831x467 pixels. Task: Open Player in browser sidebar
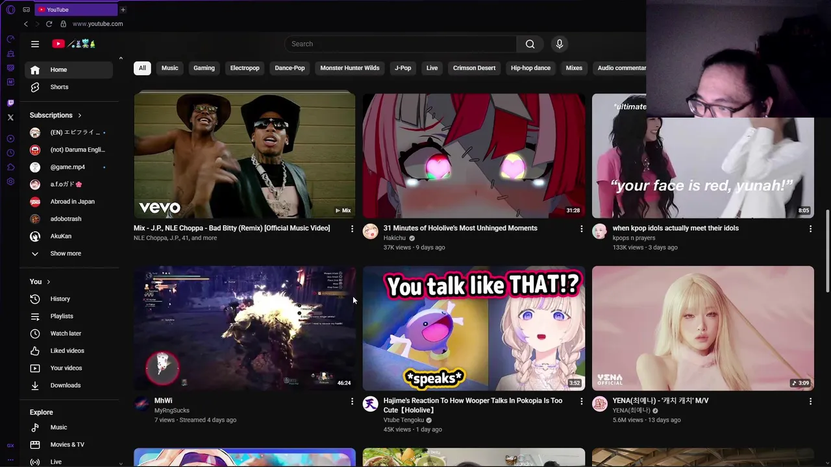(x=10, y=139)
